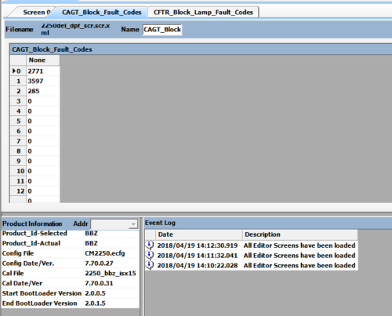The image size is (392, 316).
Task: Select row 7 zero value cell
Action: (43, 141)
